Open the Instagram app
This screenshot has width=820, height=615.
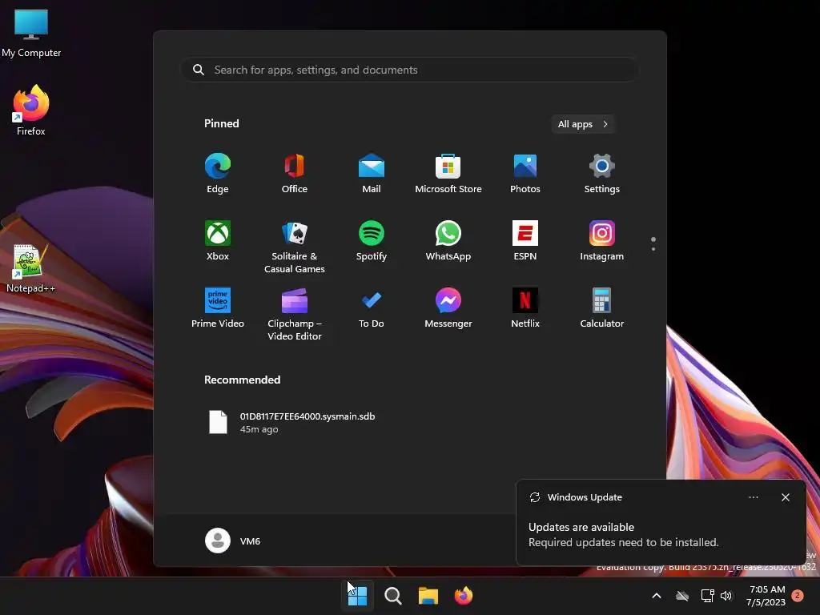[x=602, y=241]
